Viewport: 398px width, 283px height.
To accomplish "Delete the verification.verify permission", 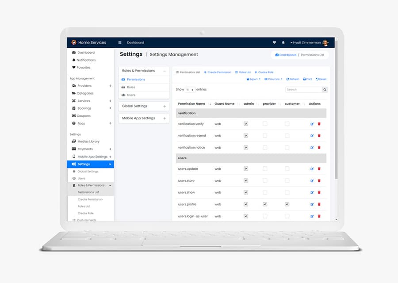I will (x=319, y=124).
